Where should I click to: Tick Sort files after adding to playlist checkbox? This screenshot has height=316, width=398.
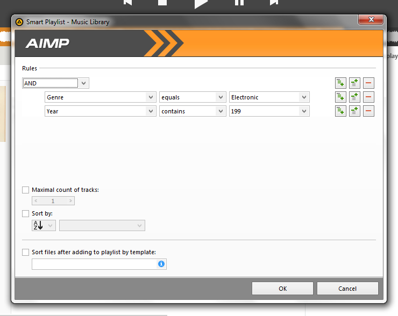[x=25, y=252]
